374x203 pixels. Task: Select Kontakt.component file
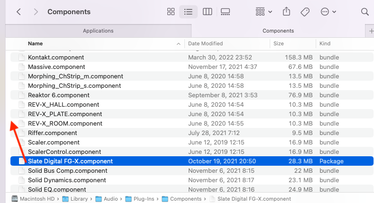coord(56,57)
